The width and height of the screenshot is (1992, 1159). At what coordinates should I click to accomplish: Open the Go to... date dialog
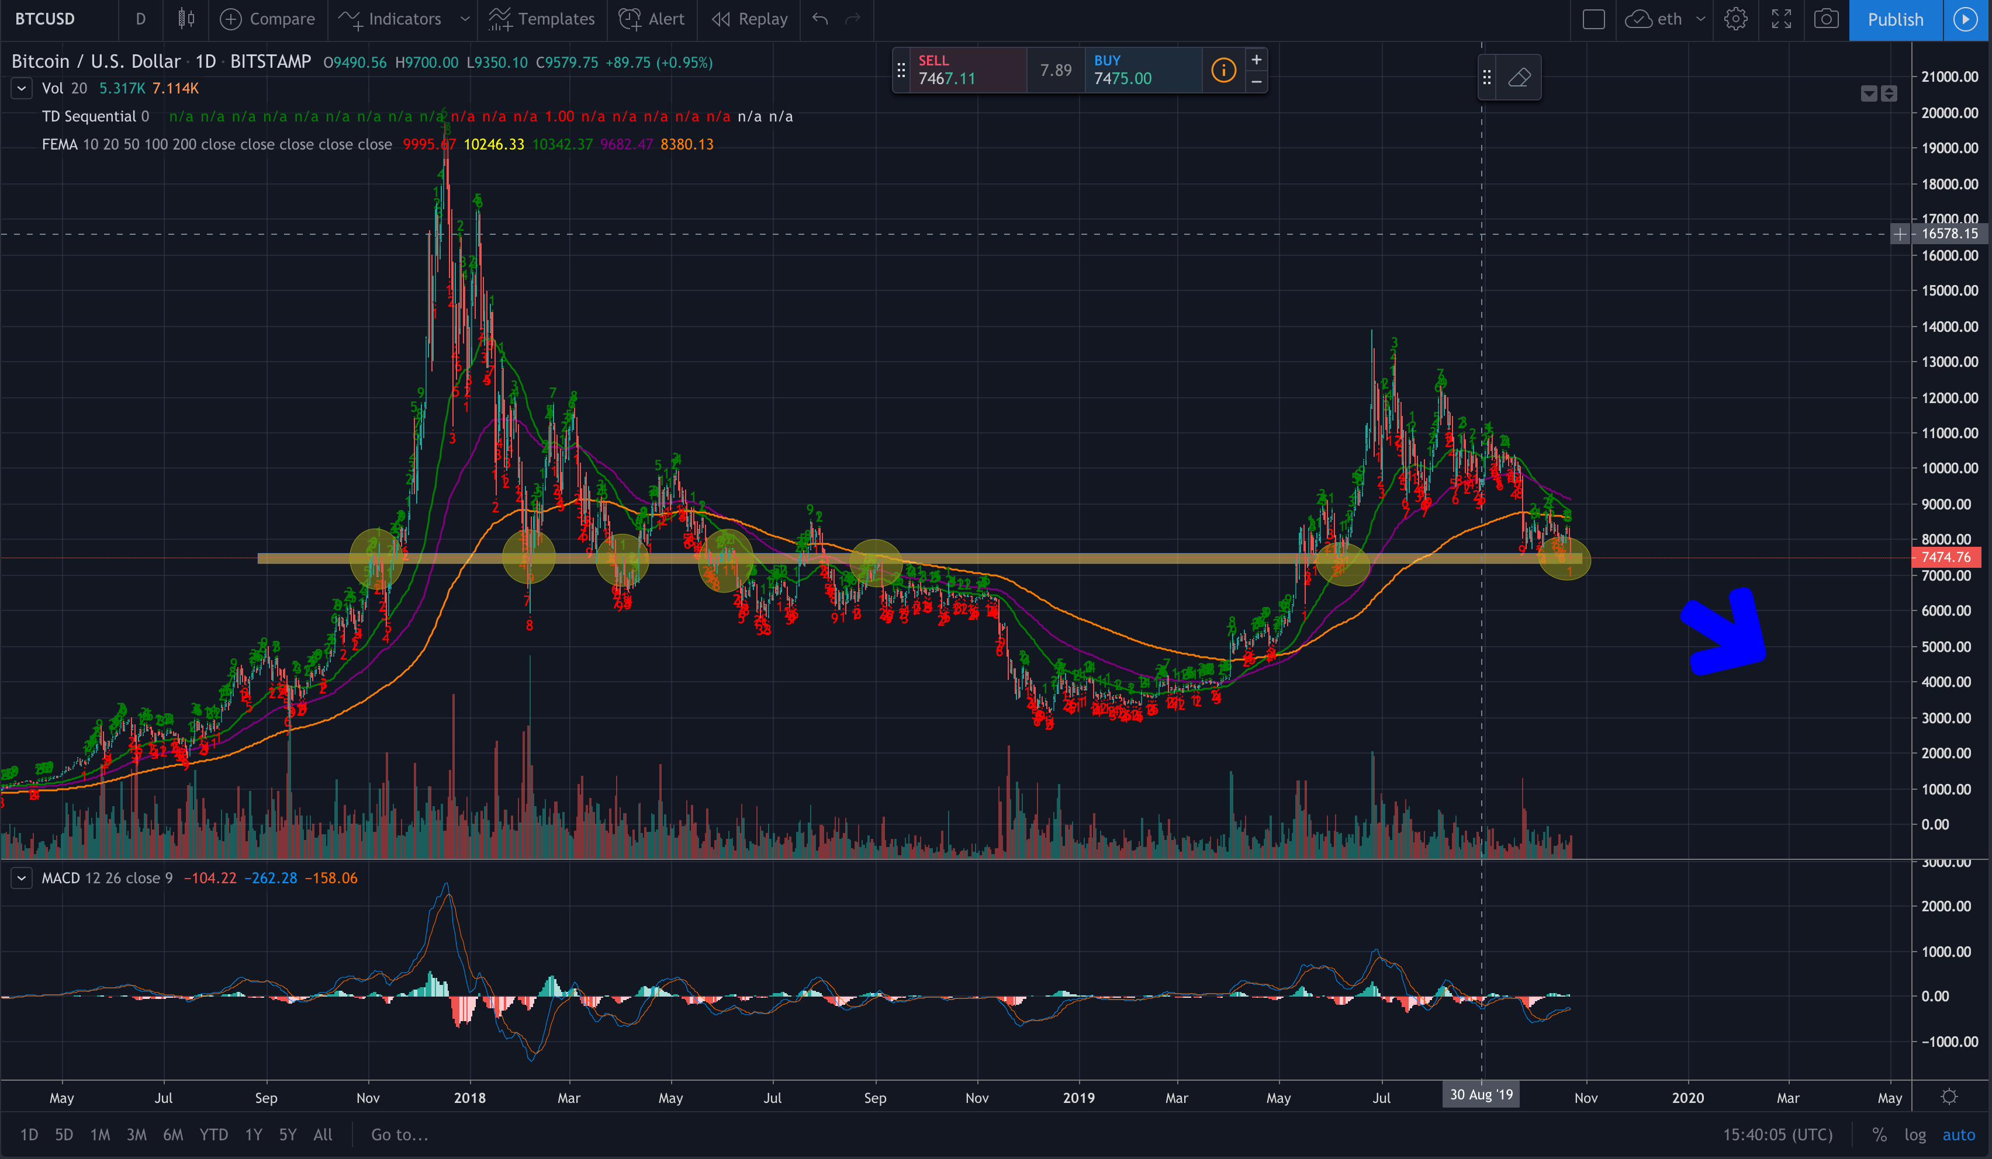[x=399, y=1134]
